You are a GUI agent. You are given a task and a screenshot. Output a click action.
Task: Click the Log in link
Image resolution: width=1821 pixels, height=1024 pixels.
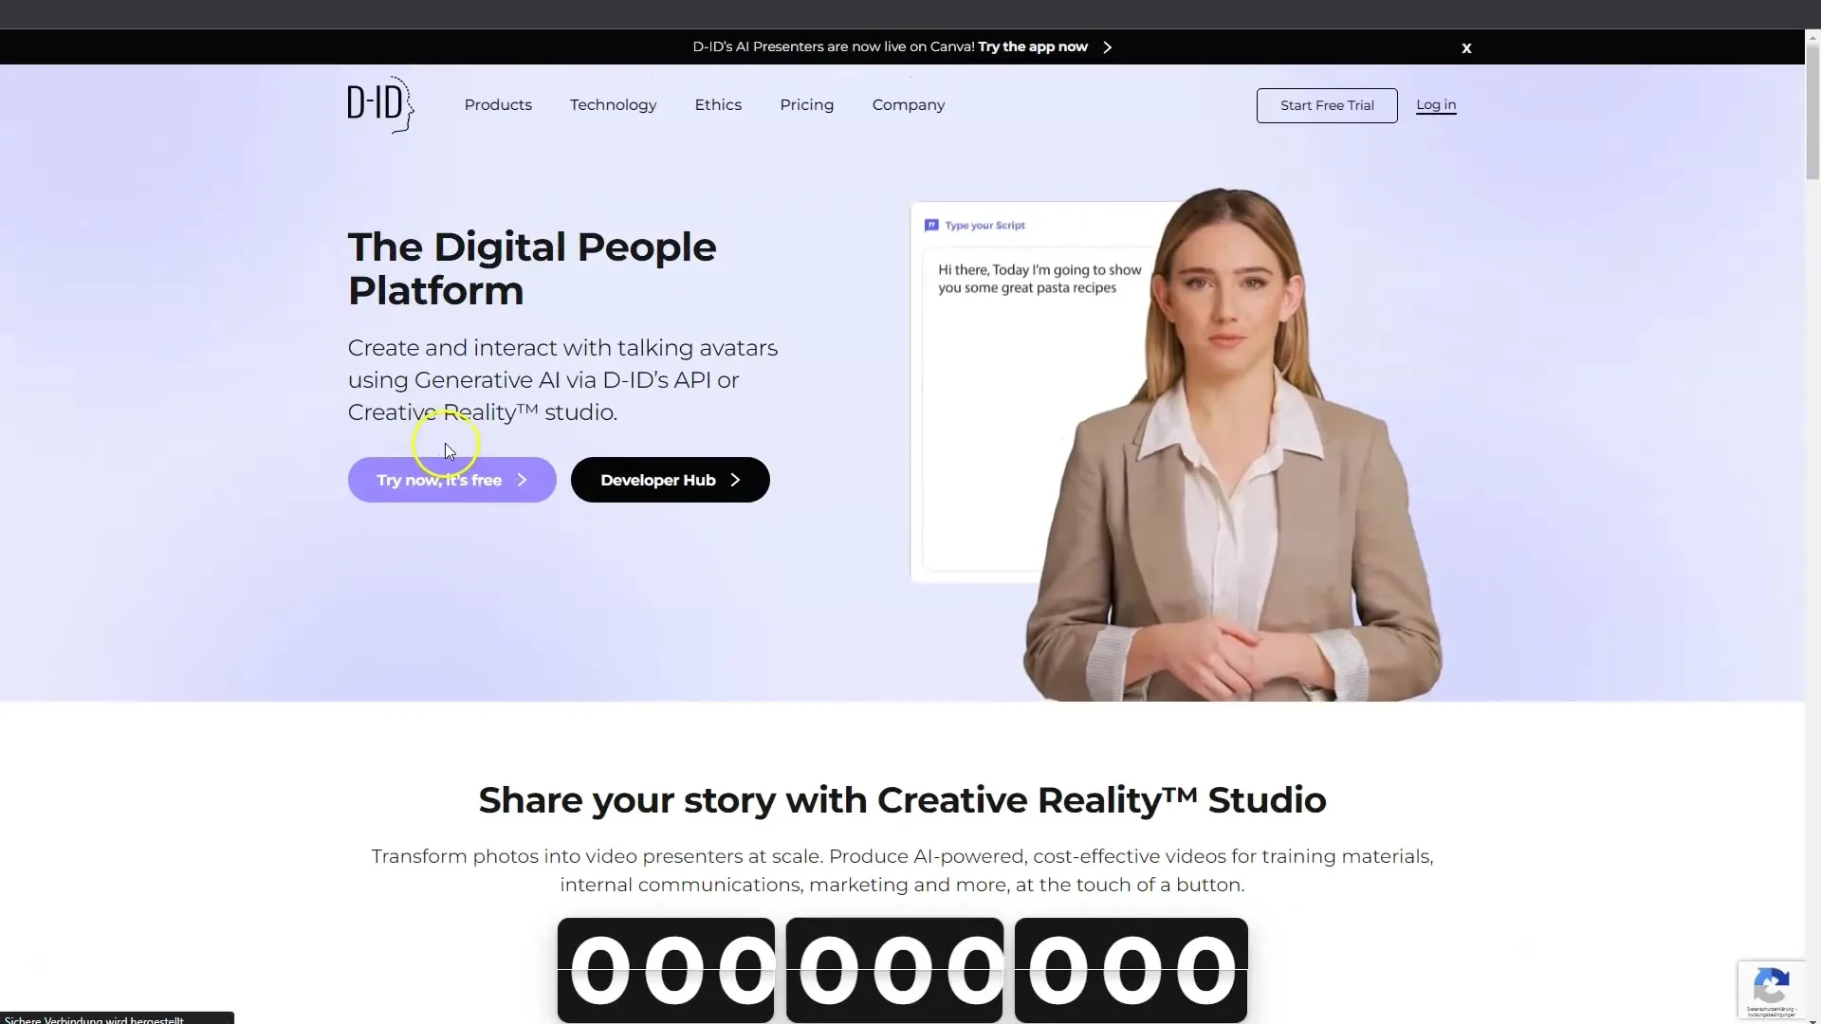click(1436, 103)
